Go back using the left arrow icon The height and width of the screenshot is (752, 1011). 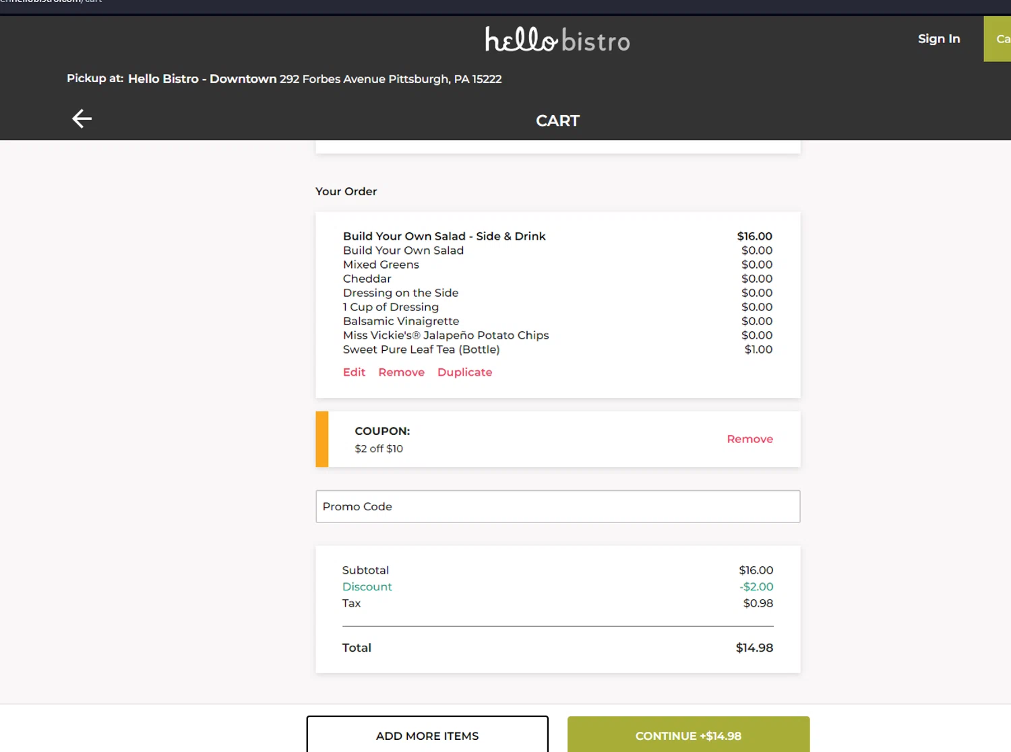coord(82,118)
